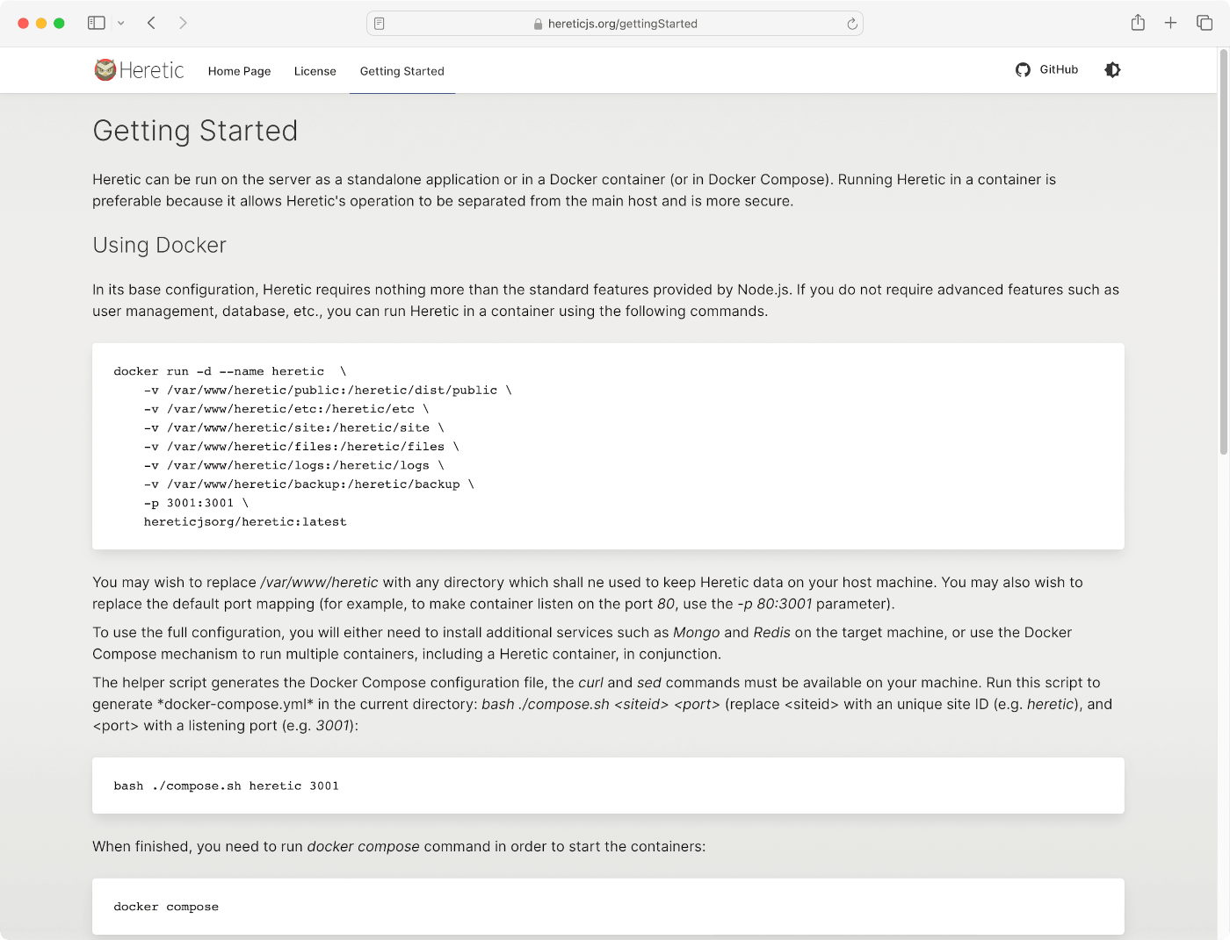Click the padlock in the address bar
Screen dimensions: 1230x940
point(538,25)
